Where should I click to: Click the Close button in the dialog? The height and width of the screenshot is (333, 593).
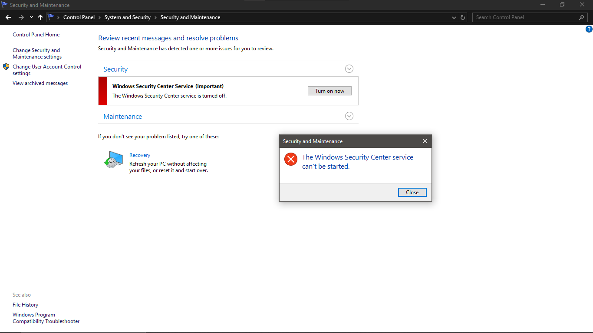(412, 193)
